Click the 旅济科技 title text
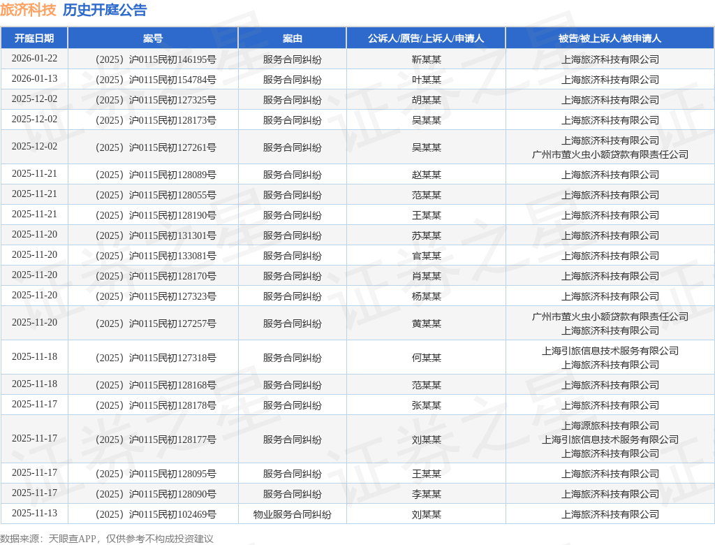 [28, 10]
